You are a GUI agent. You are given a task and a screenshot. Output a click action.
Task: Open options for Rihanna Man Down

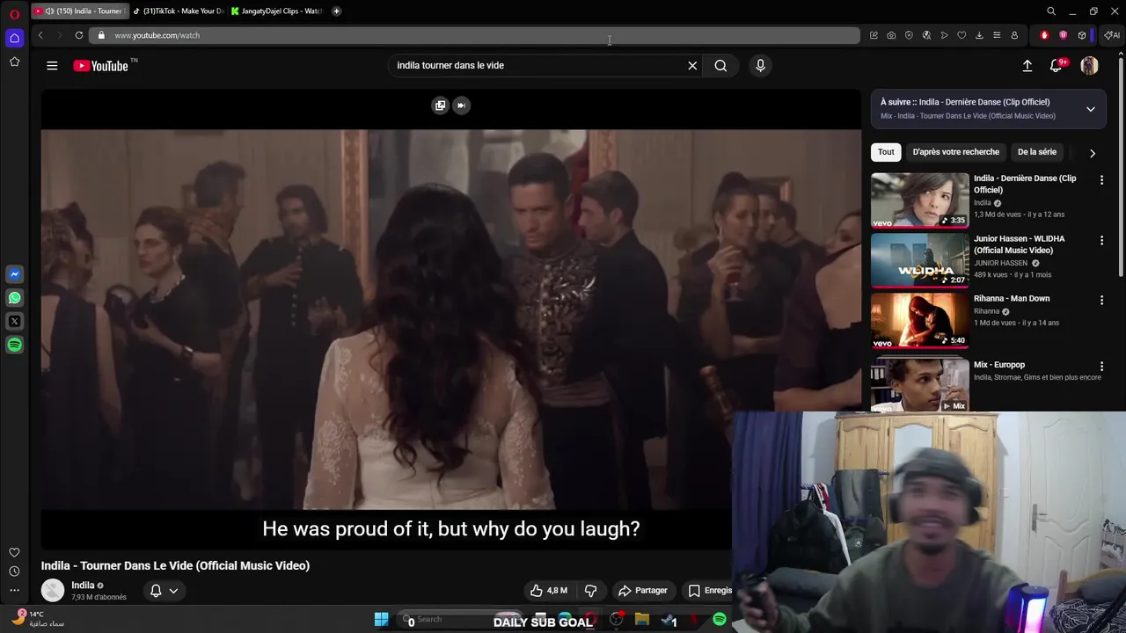(1101, 300)
